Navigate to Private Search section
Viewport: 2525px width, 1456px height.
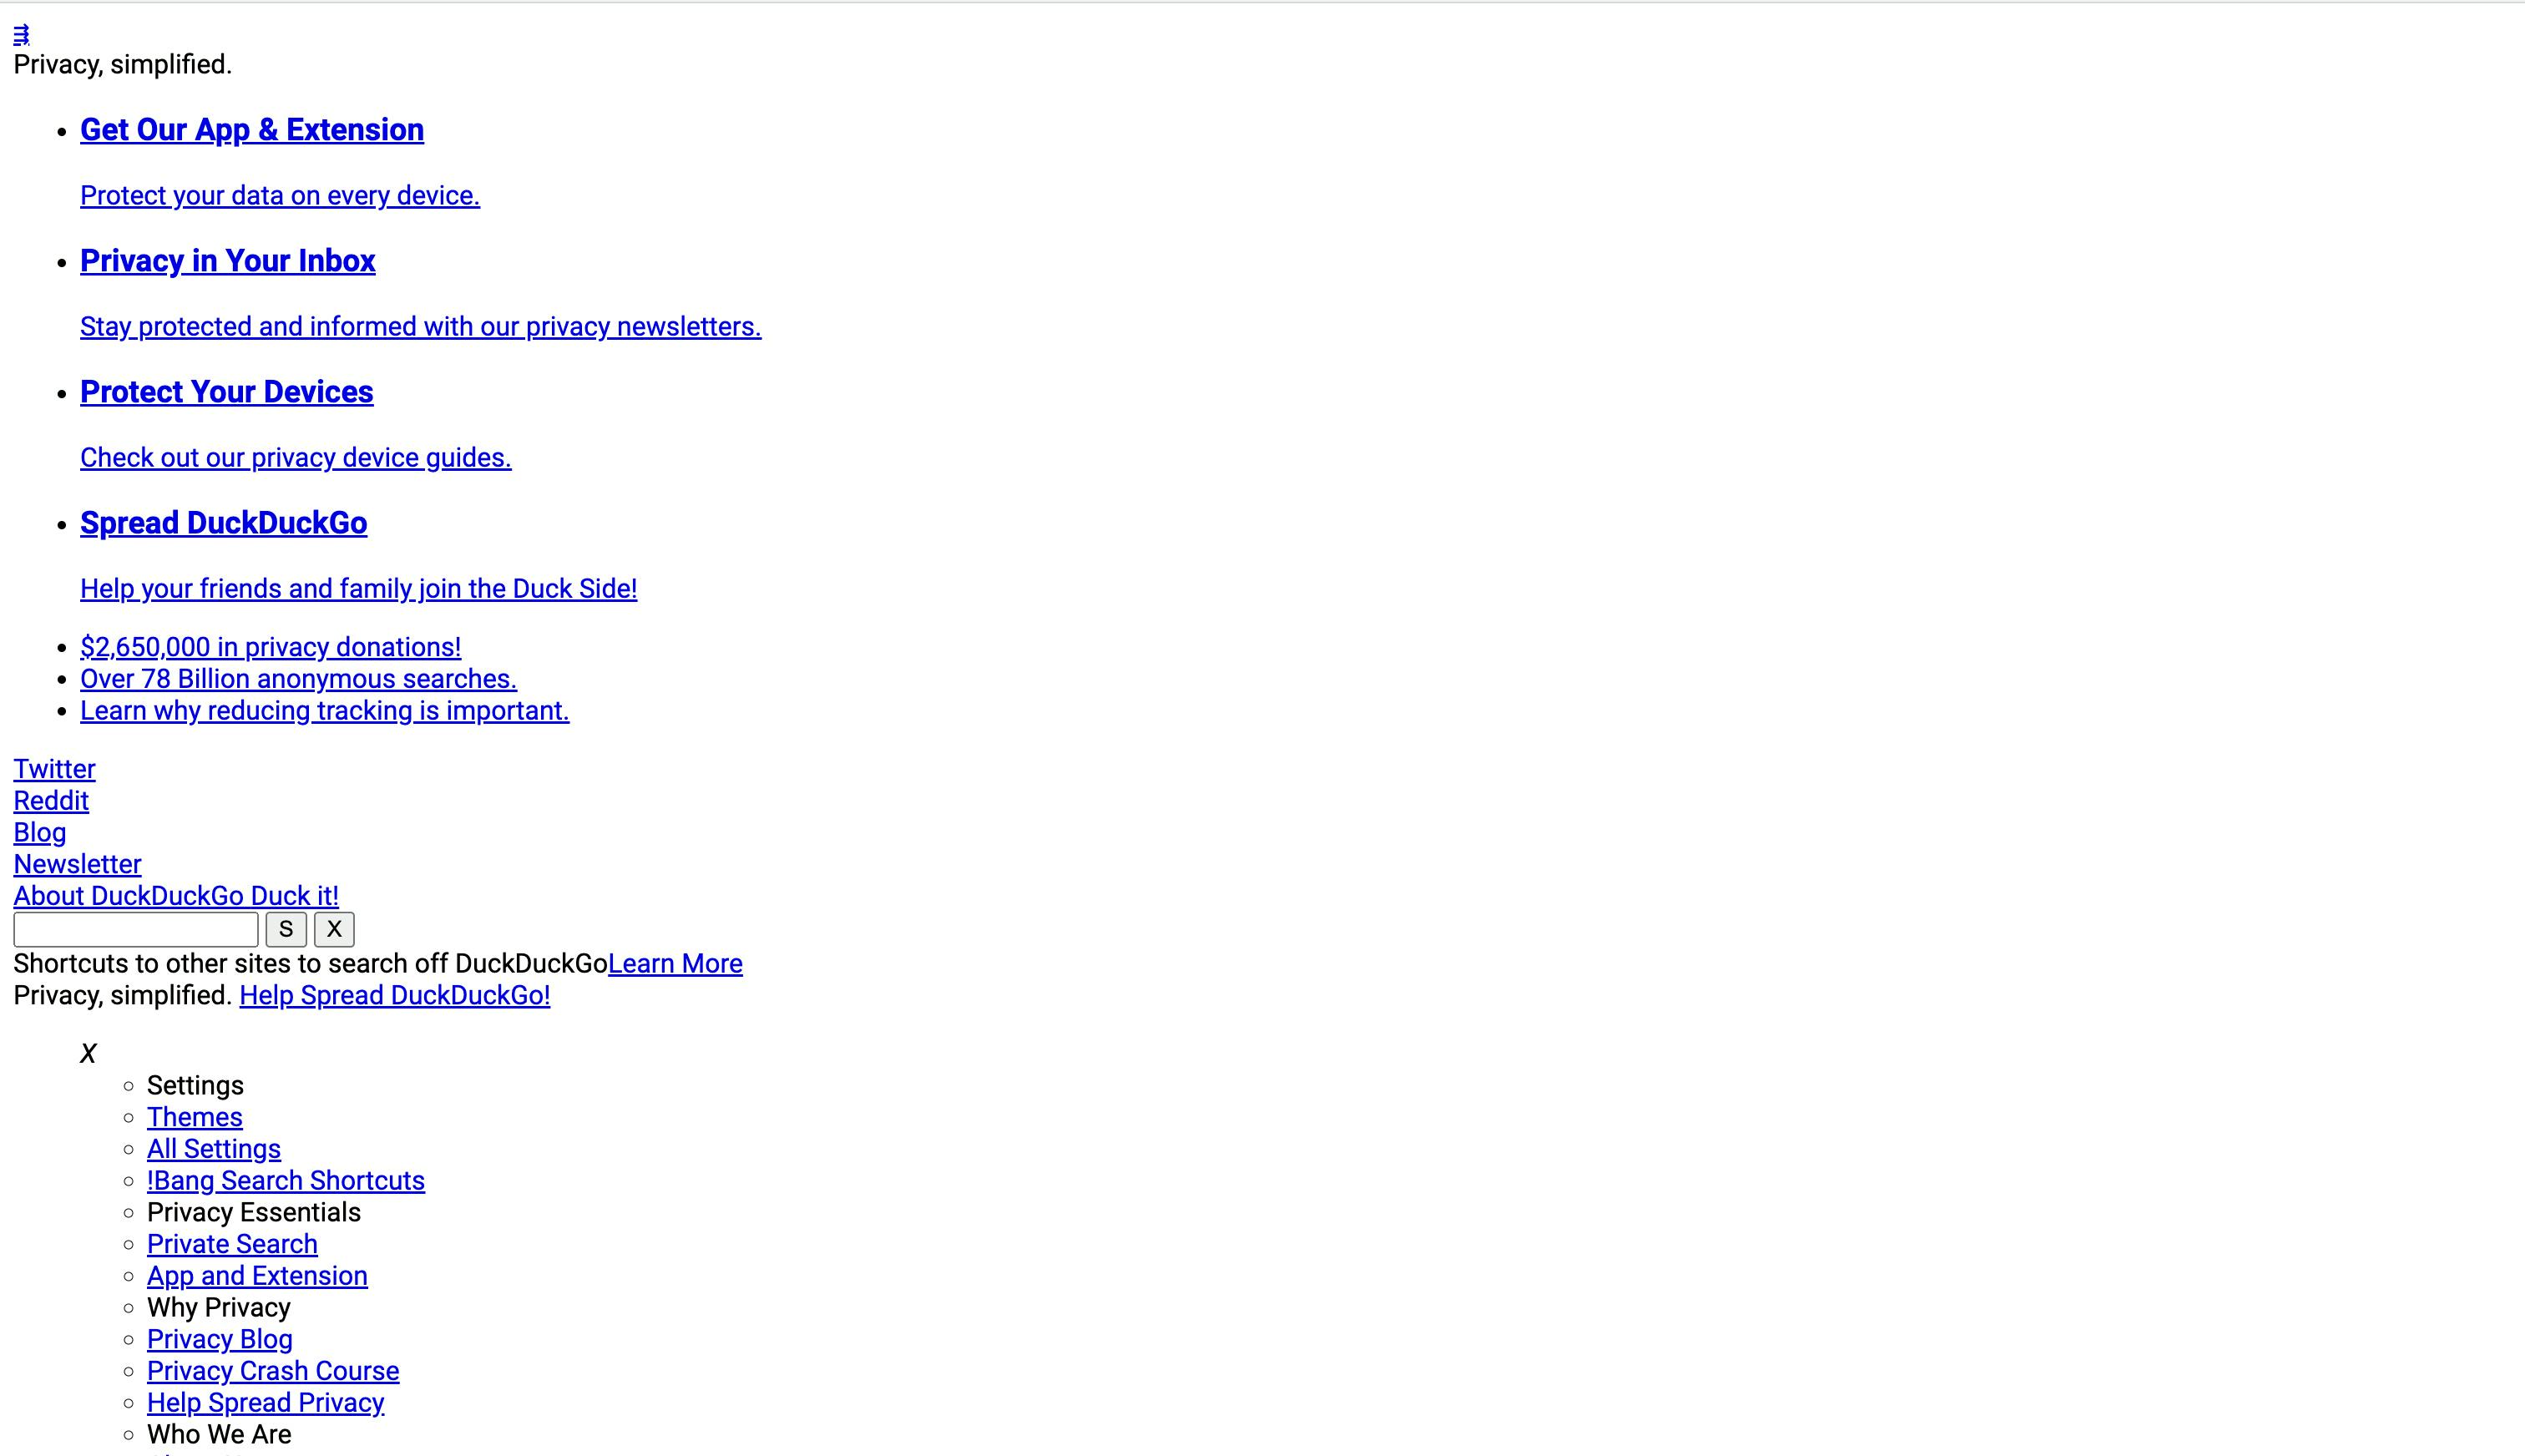[232, 1243]
